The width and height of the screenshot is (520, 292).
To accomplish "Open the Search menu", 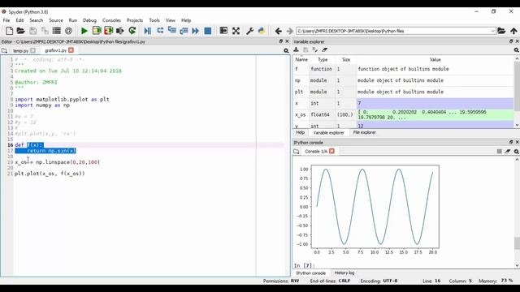I will tap(36, 20).
